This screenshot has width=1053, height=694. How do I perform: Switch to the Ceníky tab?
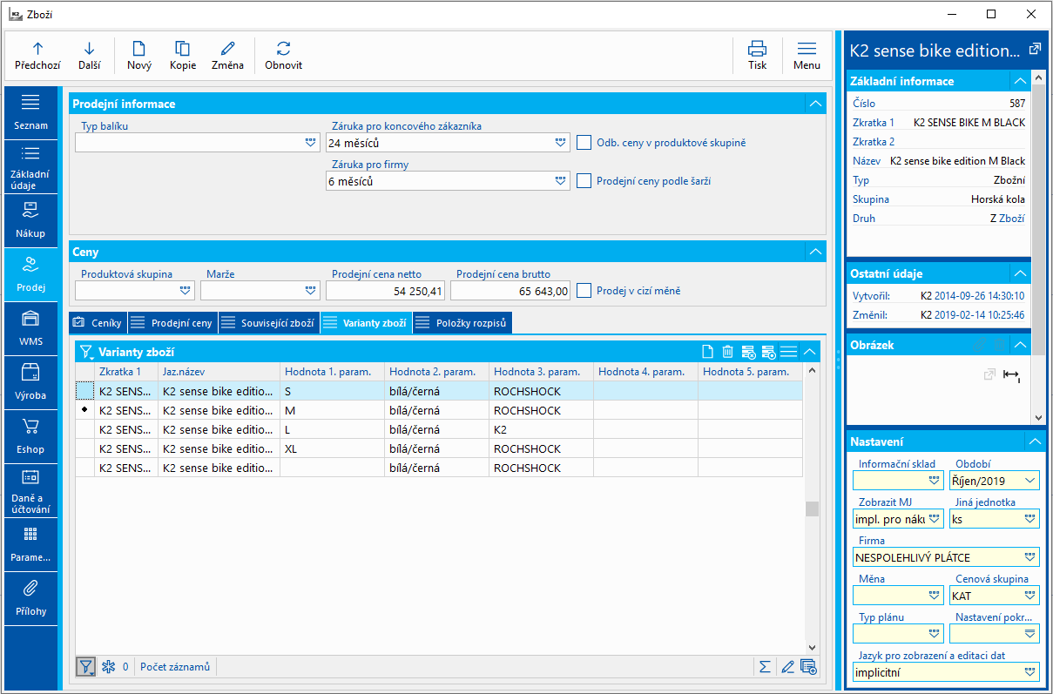(x=98, y=323)
